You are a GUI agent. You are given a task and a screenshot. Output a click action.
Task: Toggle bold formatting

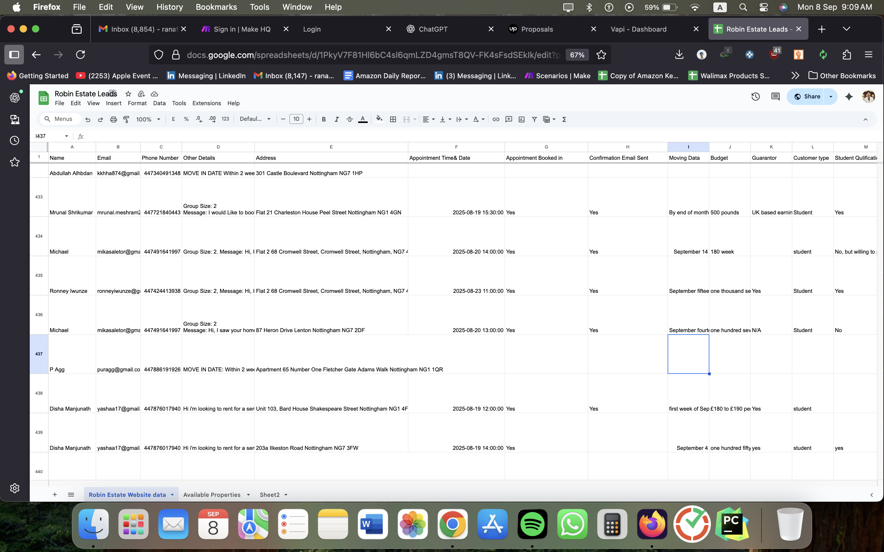[x=323, y=119]
